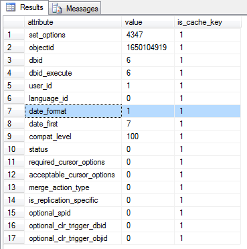This screenshot has width=247, height=249.
Task: Click row header number 17
Action: tap(14, 238)
